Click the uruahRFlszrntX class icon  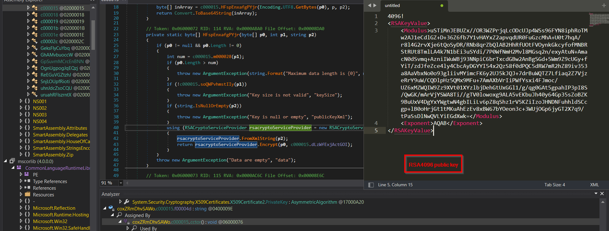(x=35, y=94)
